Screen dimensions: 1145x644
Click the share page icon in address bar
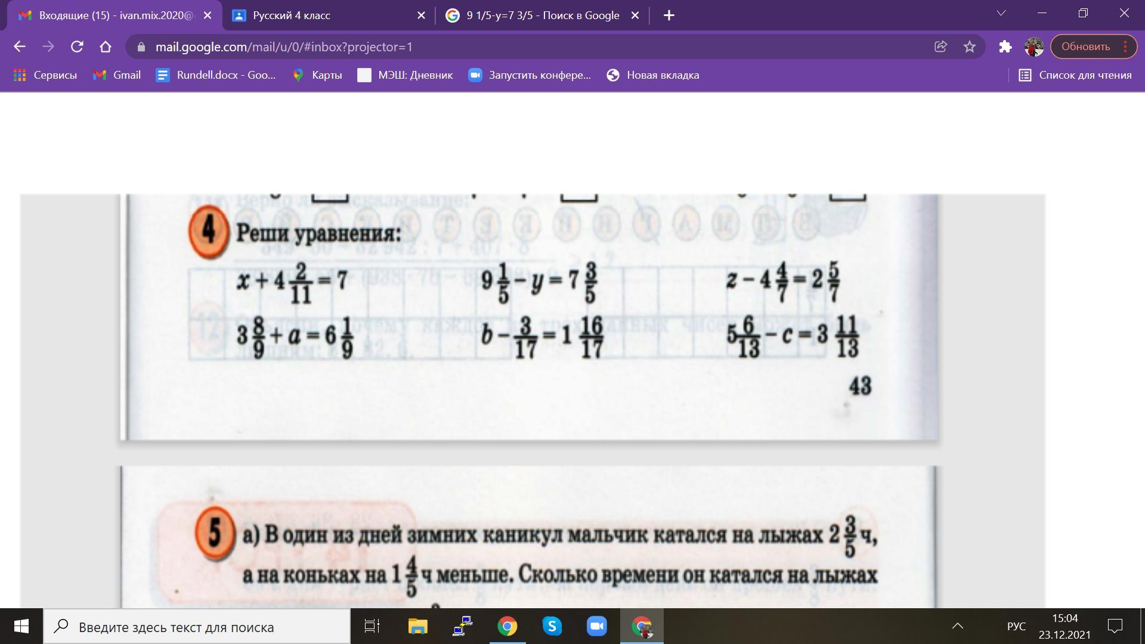[x=940, y=47]
